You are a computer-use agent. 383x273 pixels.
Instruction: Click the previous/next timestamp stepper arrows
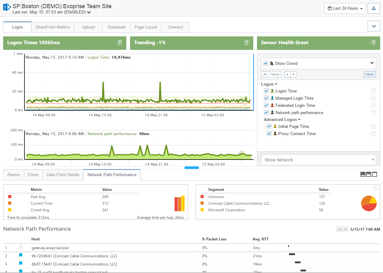(342, 229)
